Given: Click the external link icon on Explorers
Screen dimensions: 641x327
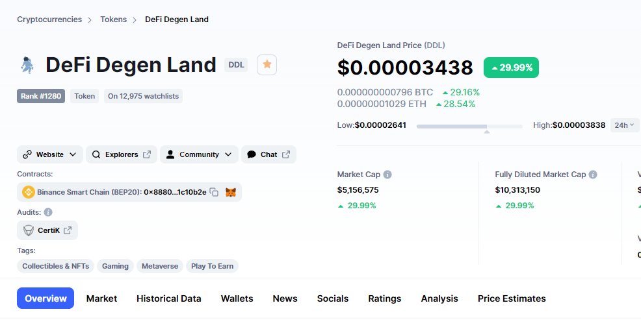Looking at the screenshot, I should 147,154.
